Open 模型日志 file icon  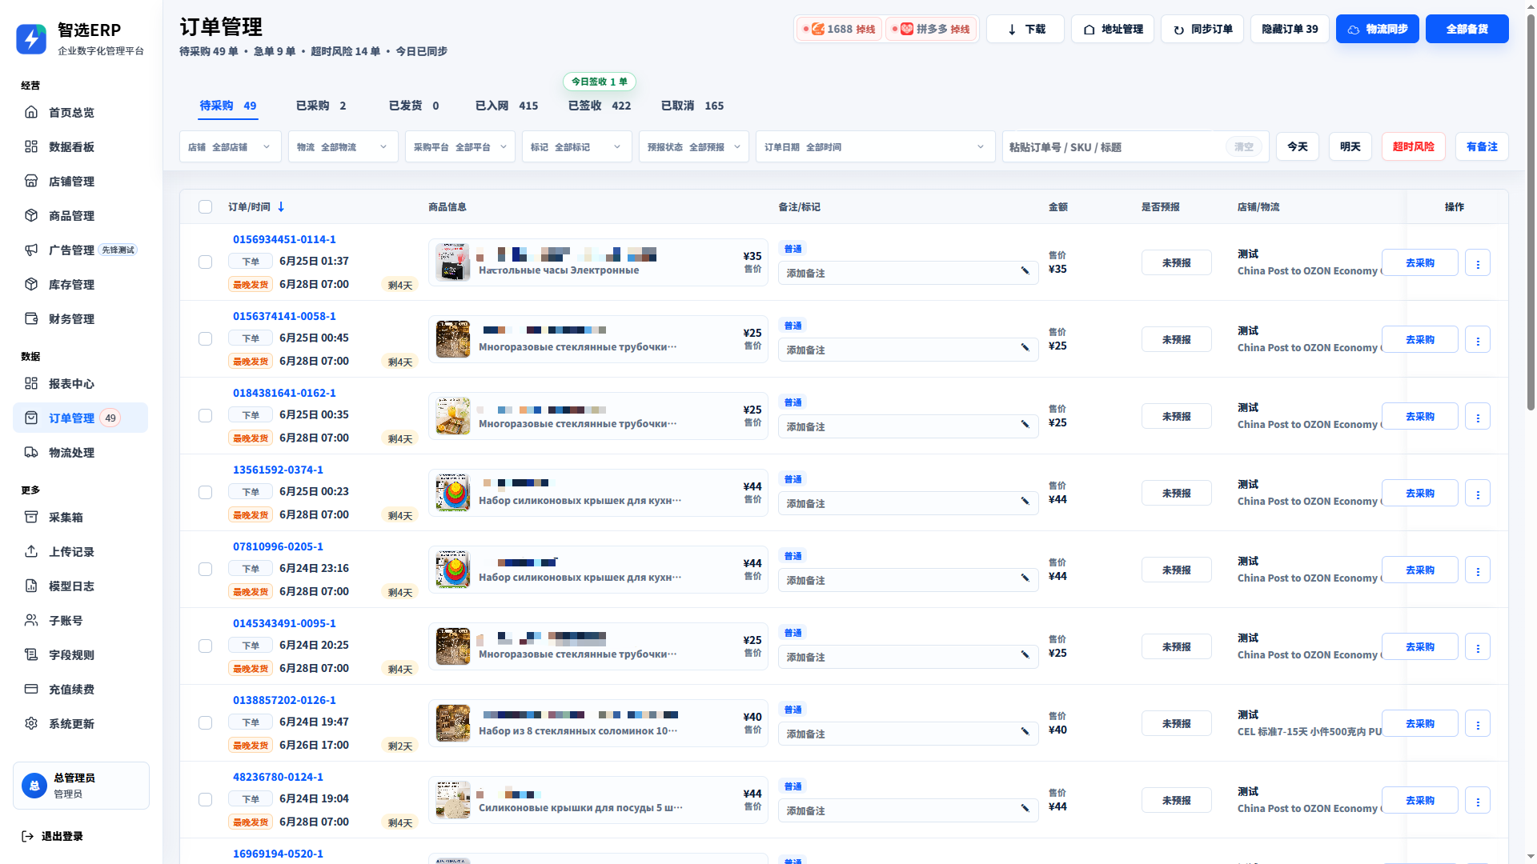(31, 586)
